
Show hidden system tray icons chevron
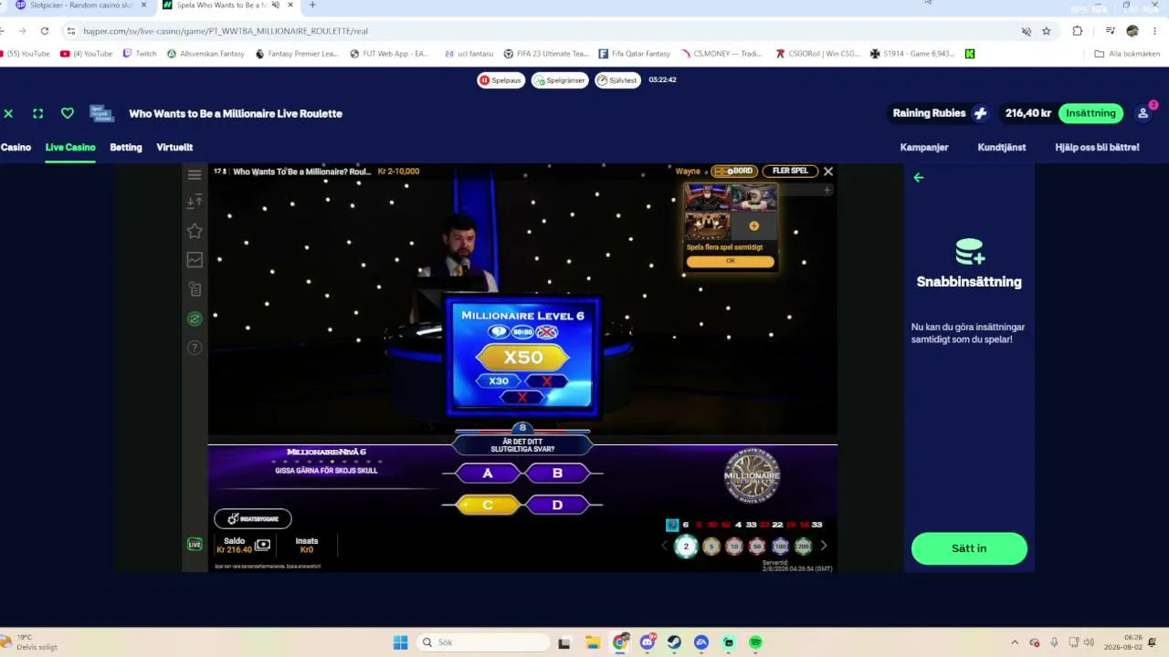(x=1014, y=642)
